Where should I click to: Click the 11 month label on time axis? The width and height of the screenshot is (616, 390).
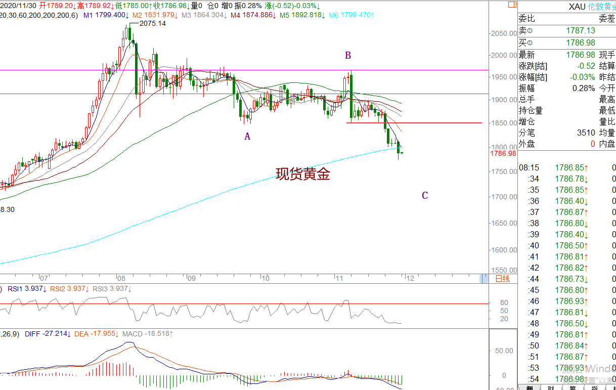point(339,278)
